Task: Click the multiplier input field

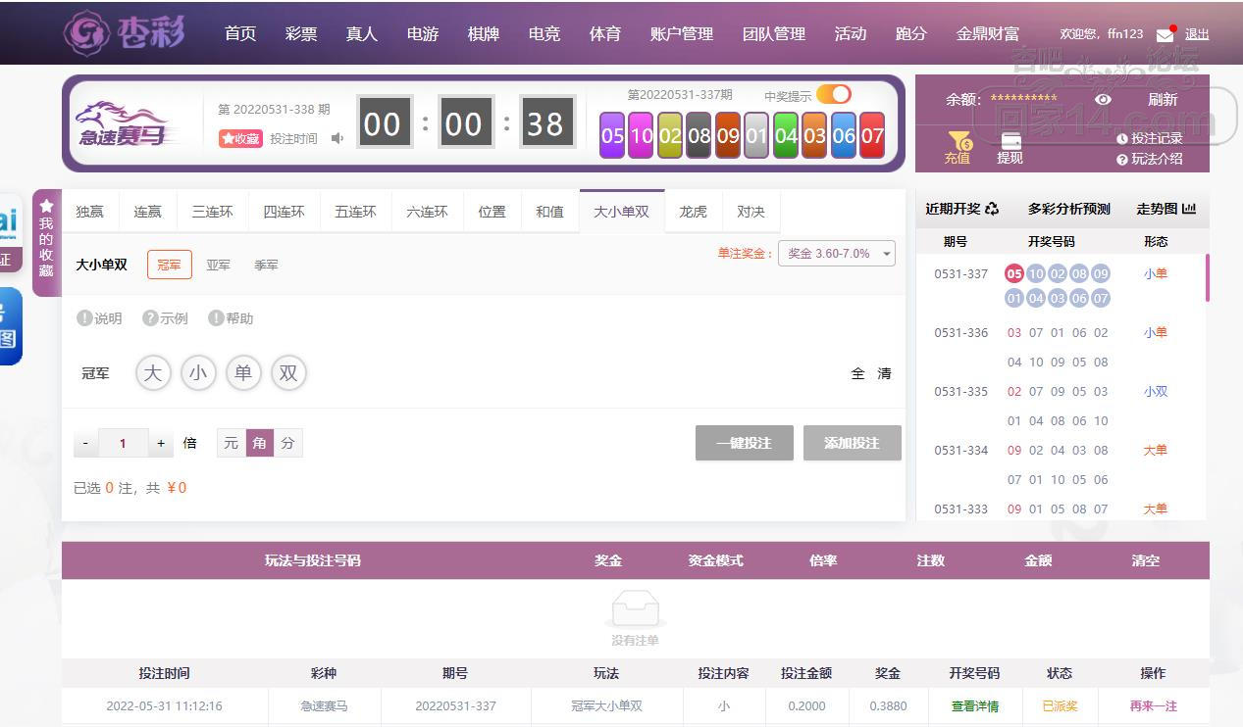Action: [123, 444]
